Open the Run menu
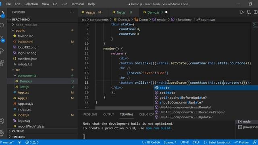 click(64, 4)
